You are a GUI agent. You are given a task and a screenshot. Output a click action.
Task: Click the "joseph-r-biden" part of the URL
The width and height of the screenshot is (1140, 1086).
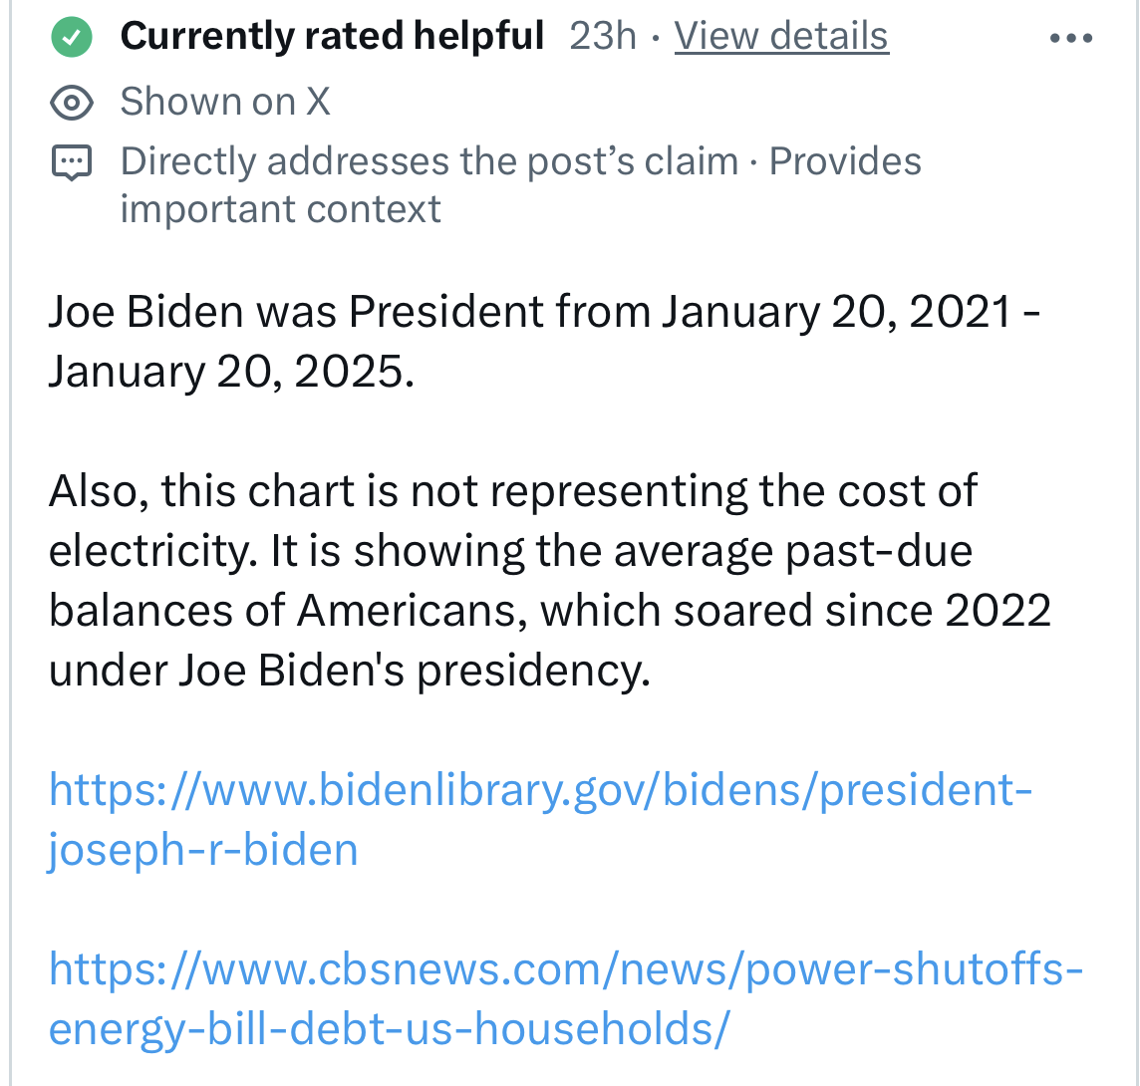coord(203,850)
